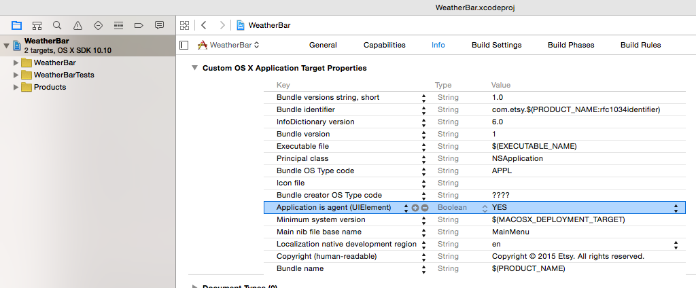Select the Bundle versions string, short row
This screenshot has width=696, height=288.
(475, 98)
